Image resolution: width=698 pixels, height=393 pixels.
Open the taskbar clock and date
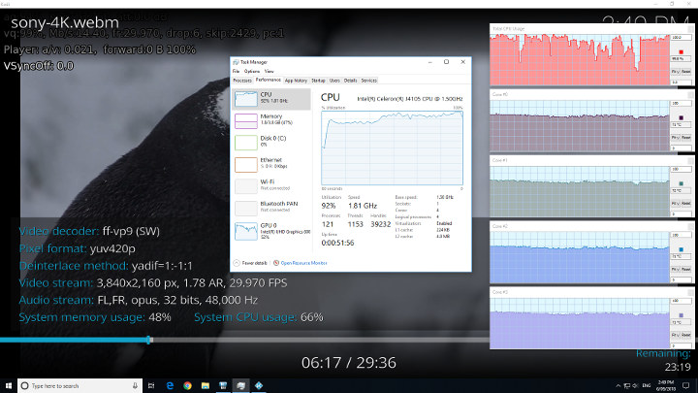pyautogui.click(x=665, y=386)
